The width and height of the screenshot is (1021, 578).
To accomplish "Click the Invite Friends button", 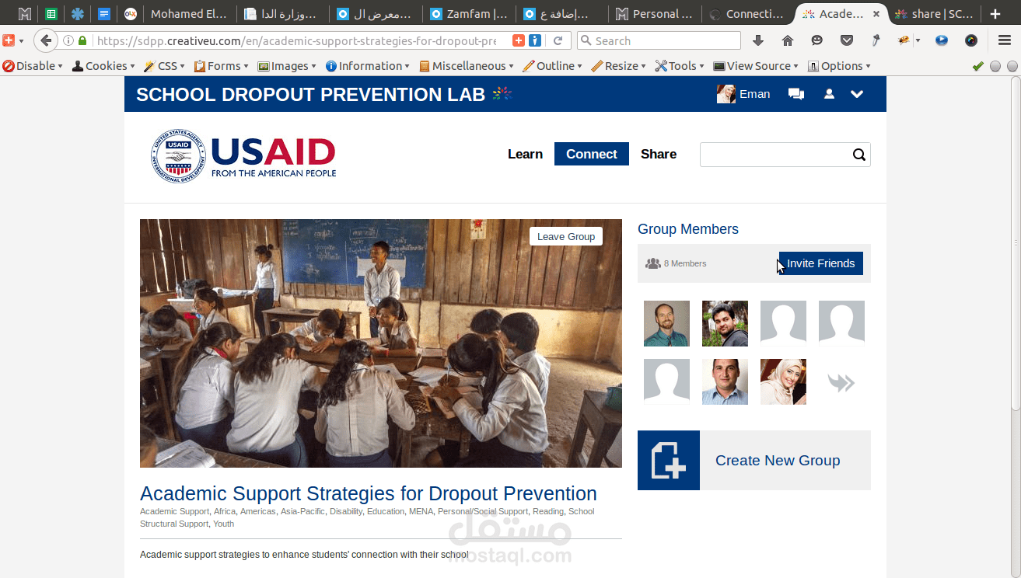I will pyautogui.click(x=820, y=263).
